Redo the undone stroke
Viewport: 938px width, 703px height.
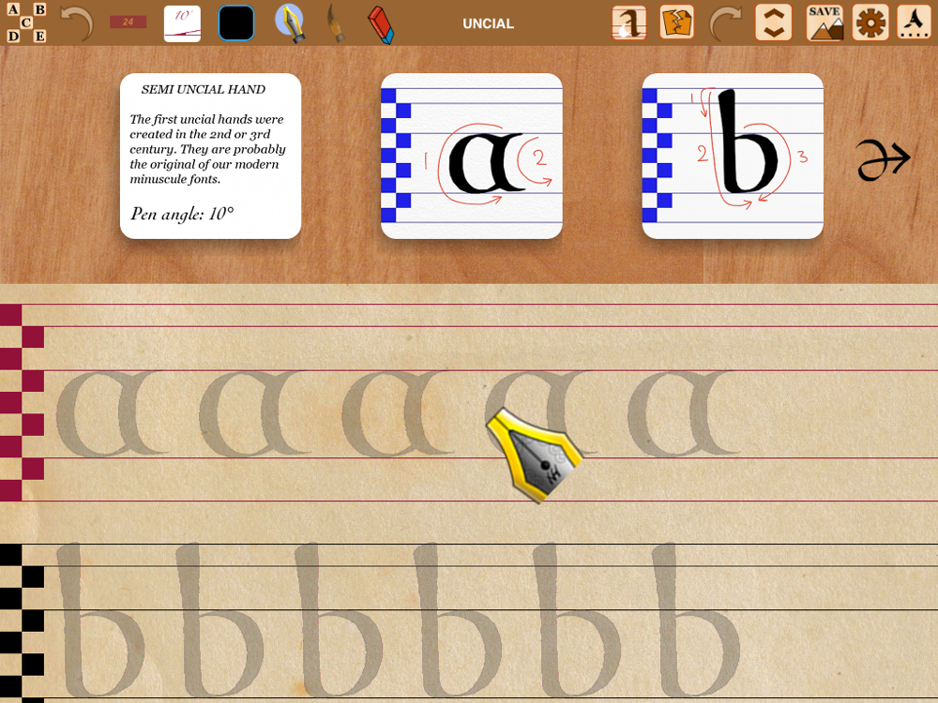pos(725,22)
